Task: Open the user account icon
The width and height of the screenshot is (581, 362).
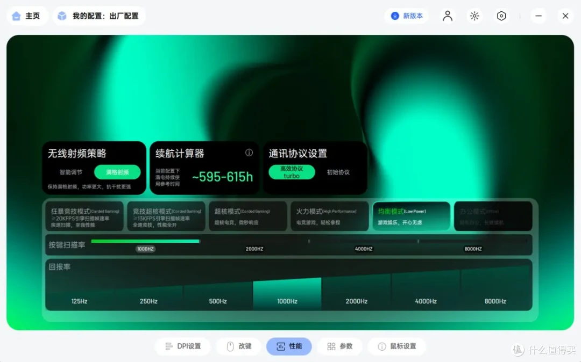Action: 447,16
